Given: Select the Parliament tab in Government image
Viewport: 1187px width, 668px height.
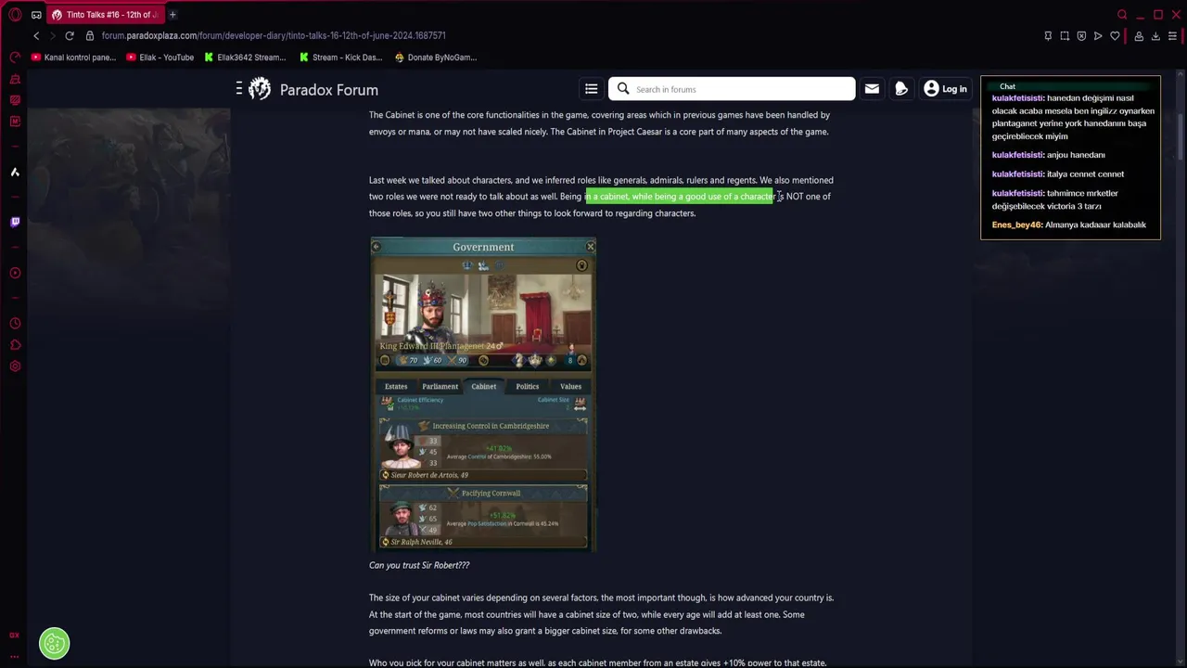Looking at the screenshot, I should (x=440, y=386).
